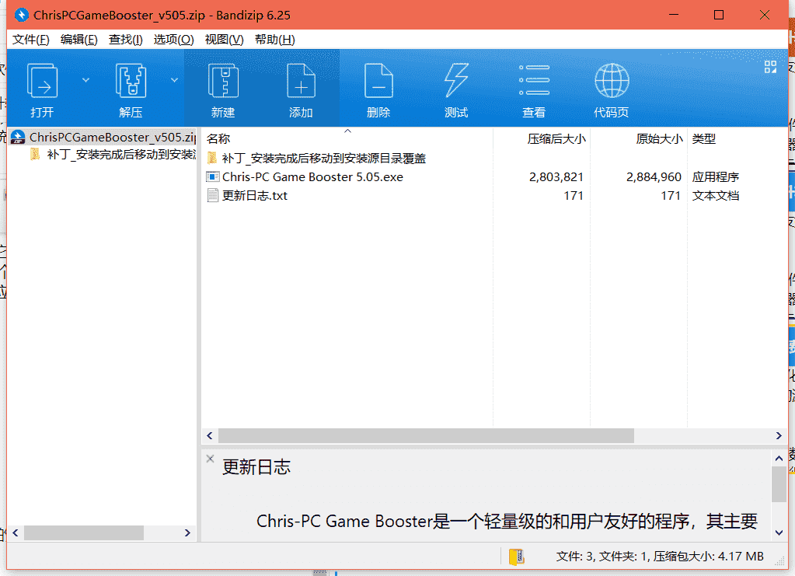Screen dimensions: 795x576
Task: Click the exe application file icon
Action: click(x=212, y=177)
